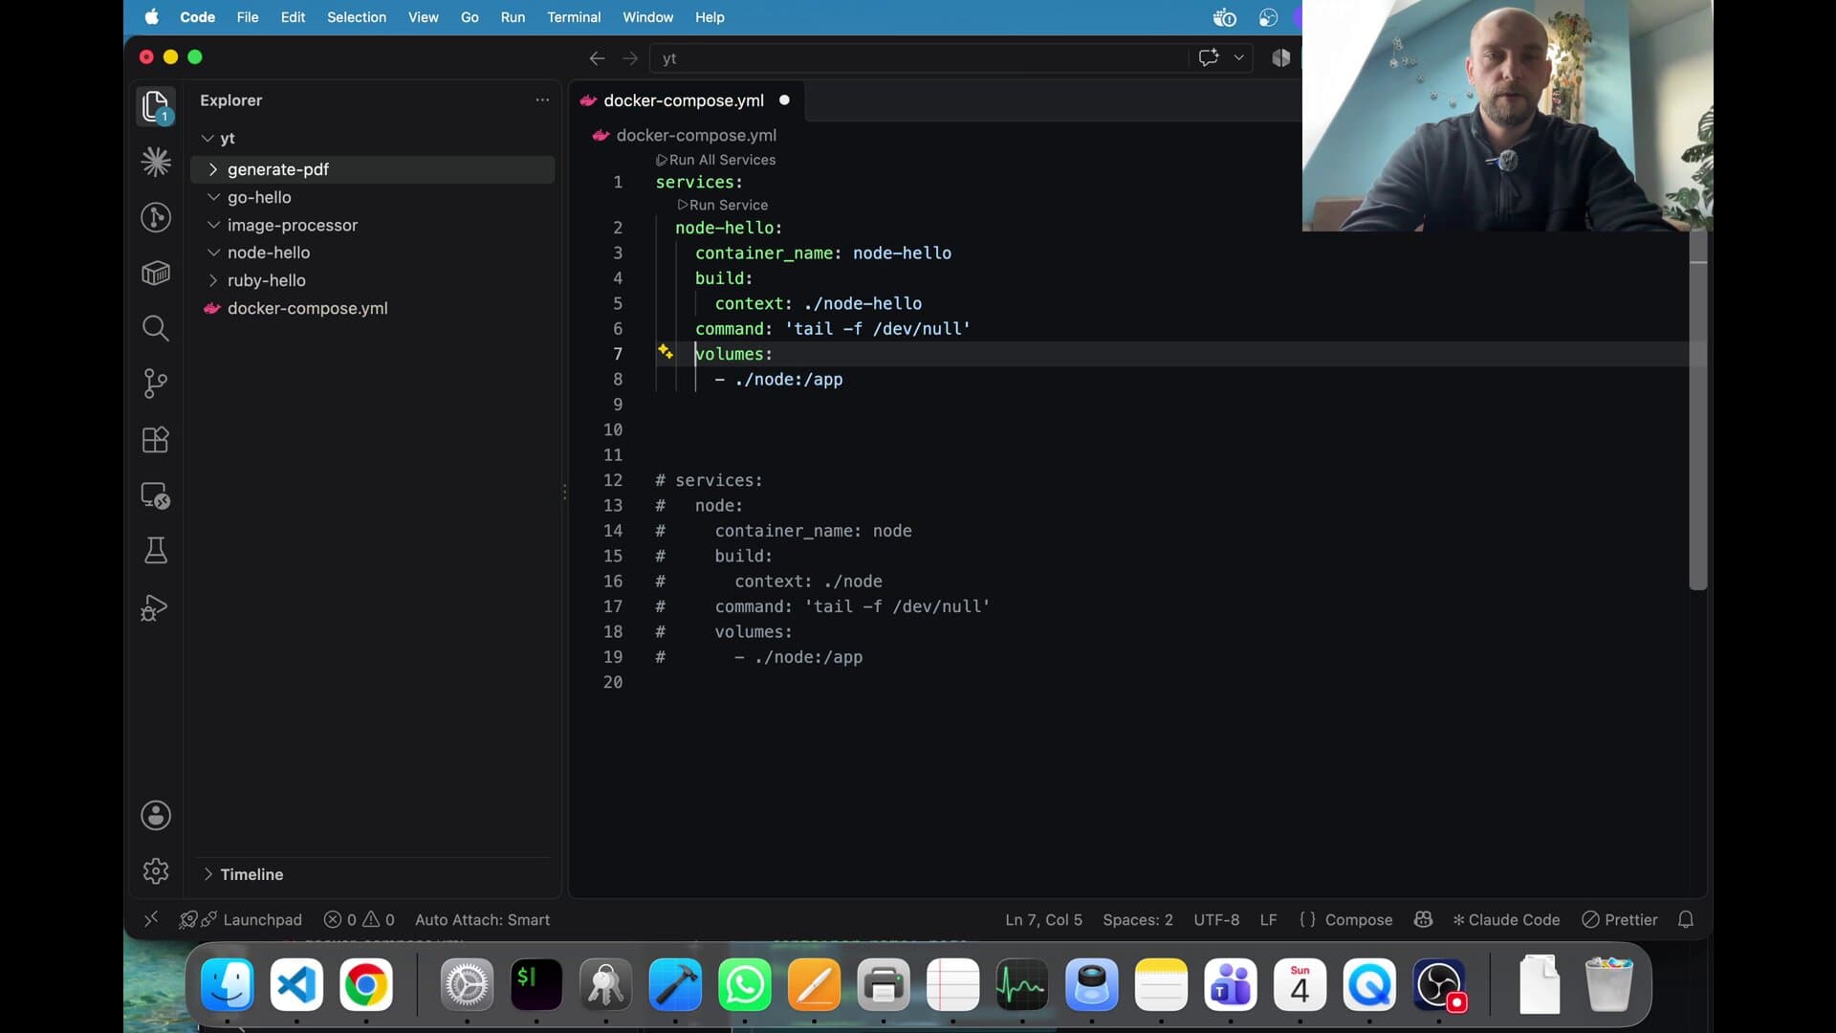Screen dimensions: 1836x1033
Task: Click Prettier in the status bar
Action: (x=1620, y=919)
